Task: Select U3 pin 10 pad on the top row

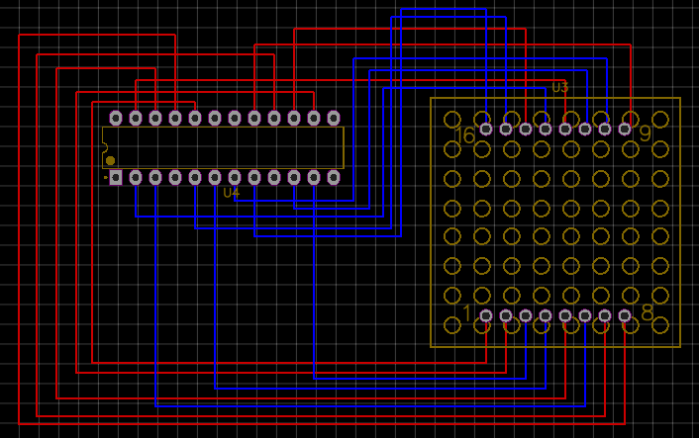Action: click(605, 130)
